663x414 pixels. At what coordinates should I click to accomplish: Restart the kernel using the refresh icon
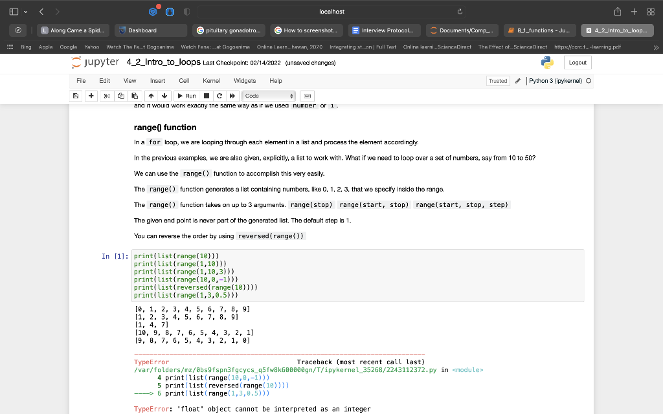219,96
